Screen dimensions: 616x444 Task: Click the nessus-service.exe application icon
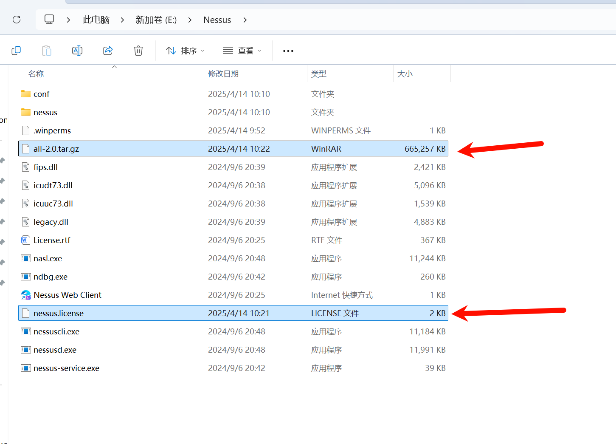coord(26,368)
